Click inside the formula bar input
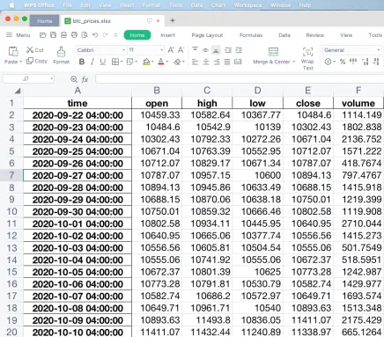Image resolution: width=384 pixels, height=337 pixels. (240, 79)
